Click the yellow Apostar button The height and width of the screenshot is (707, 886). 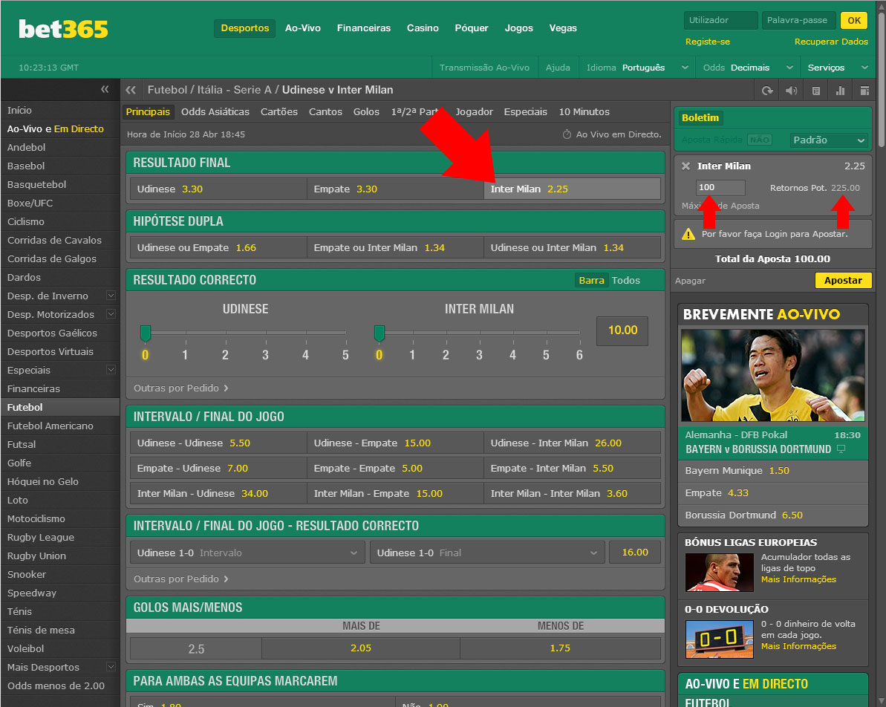click(x=843, y=280)
